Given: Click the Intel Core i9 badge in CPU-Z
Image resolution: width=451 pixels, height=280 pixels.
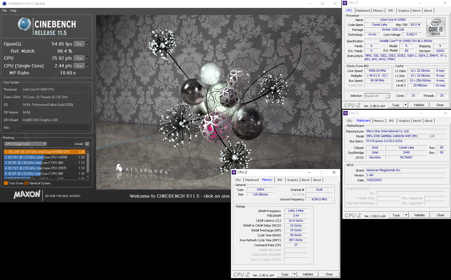Looking at the screenshot, I should [x=435, y=27].
